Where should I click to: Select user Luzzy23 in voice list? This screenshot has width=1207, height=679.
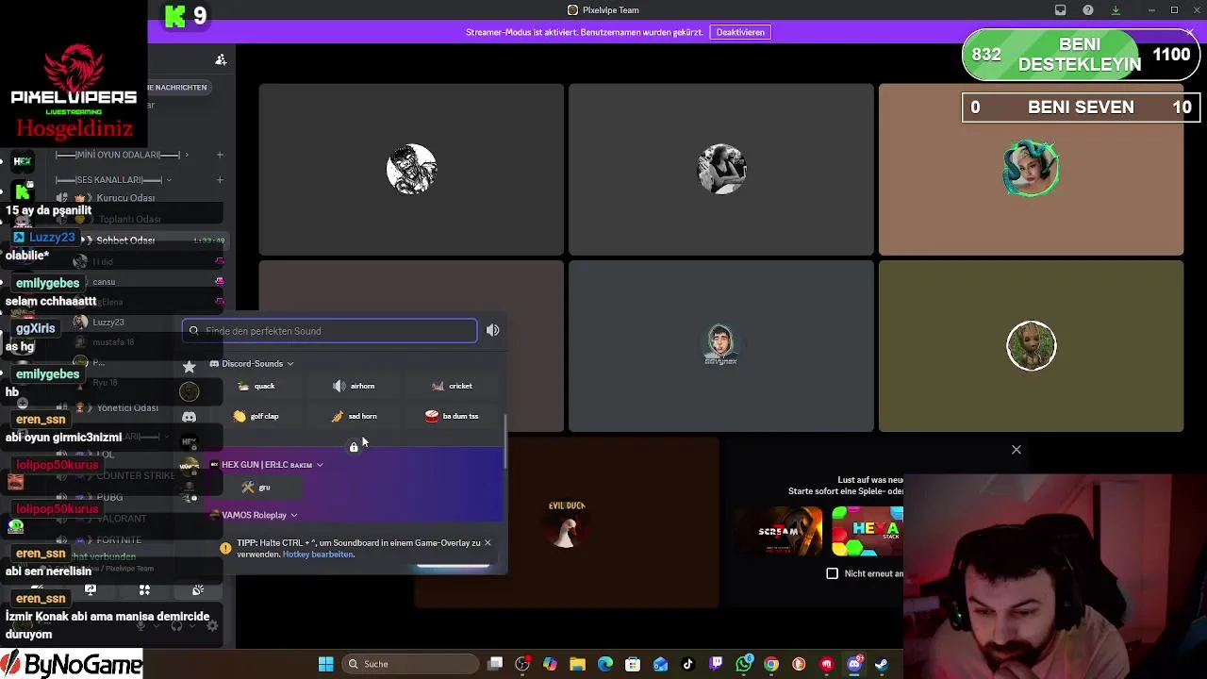[108, 323]
